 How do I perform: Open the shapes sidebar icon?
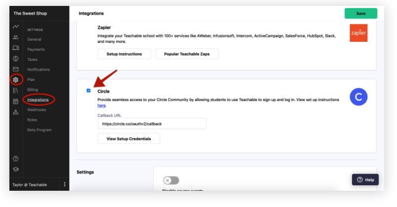click(x=16, y=112)
